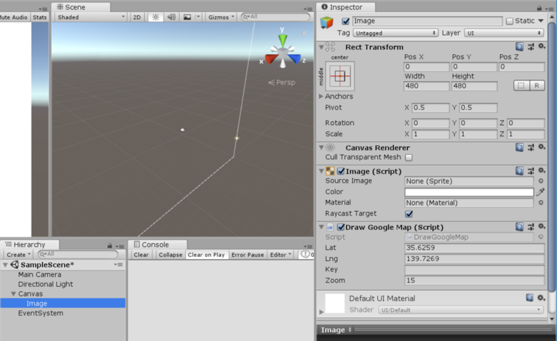Click the blue Z axis gizmo cone
This screenshot has height=341, width=557.
click(x=294, y=58)
